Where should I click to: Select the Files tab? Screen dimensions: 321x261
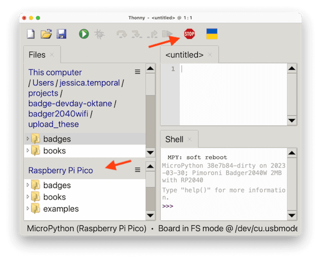click(37, 55)
